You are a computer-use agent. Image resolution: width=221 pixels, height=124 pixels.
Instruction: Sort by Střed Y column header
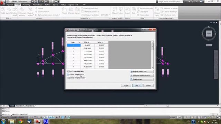point(102,42)
